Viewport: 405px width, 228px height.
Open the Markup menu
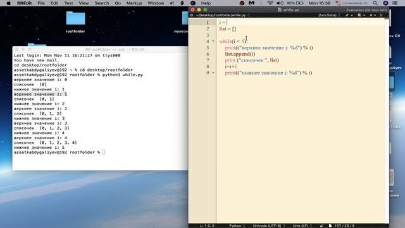point(134,3)
